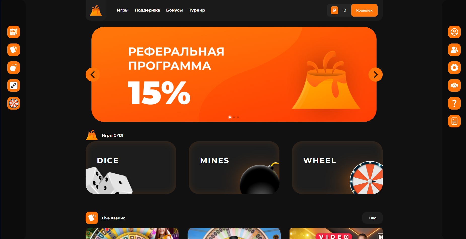The width and height of the screenshot is (466, 239).
Task: Select the mines bomb sidebar icon
Action: (x=14, y=68)
